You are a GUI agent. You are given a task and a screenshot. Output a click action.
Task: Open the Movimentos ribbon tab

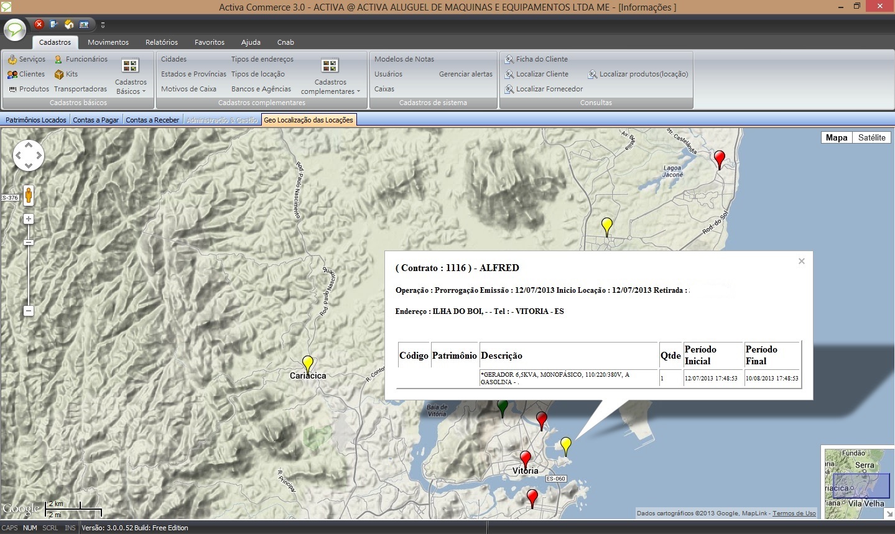point(108,42)
